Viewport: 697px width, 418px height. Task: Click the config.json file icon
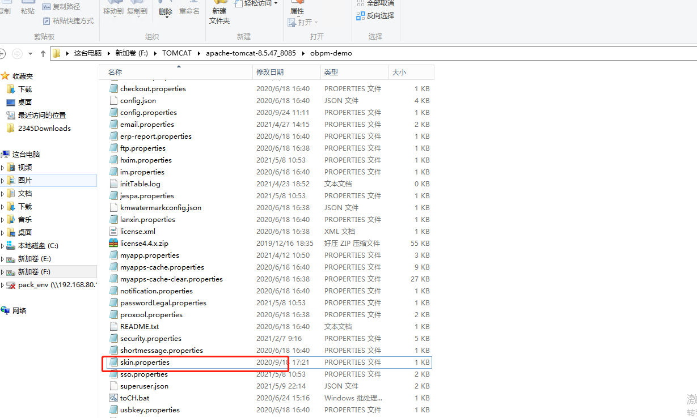click(113, 101)
